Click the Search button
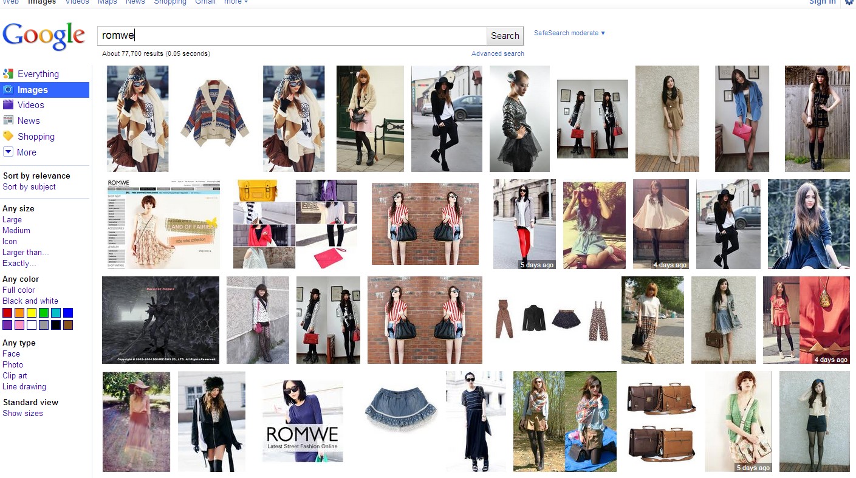Image resolution: width=856 pixels, height=478 pixels. [x=505, y=36]
